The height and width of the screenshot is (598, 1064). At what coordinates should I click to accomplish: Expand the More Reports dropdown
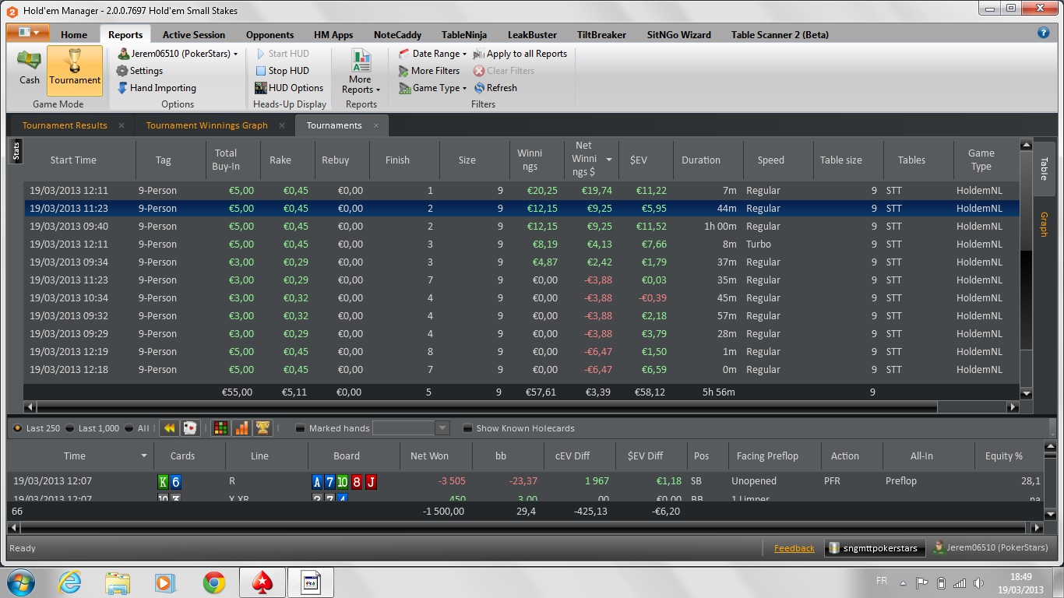pos(361,72)
